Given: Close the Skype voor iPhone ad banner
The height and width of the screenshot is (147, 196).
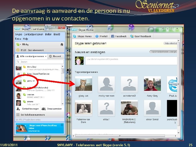Looking at the screenshot, I should [x=62, y=125].
